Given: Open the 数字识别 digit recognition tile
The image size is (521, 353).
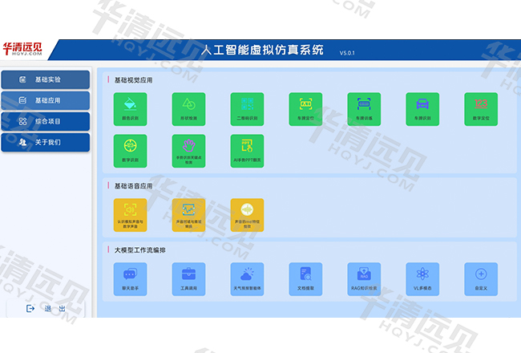Looking at the screenshot, I should [131, 150].
